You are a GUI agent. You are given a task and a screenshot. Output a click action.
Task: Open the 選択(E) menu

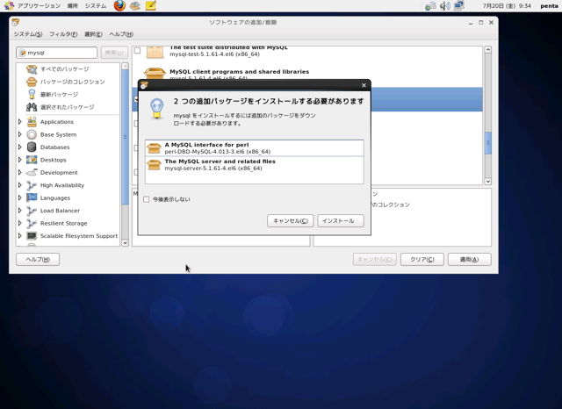93,34
